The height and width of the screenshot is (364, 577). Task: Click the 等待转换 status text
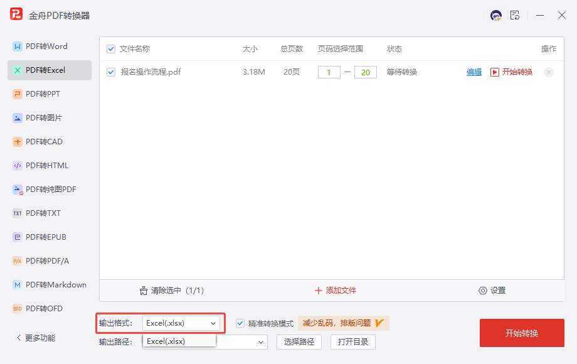402,72
